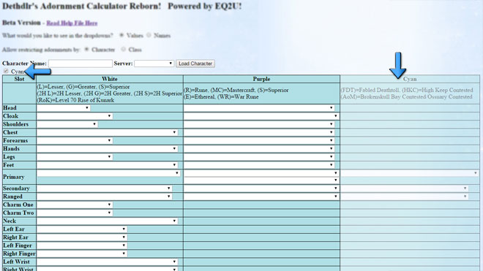Screen dimensions: 483x271
Task: Open the Legs Purple adornment dropdown
Action: pos(259,157)
